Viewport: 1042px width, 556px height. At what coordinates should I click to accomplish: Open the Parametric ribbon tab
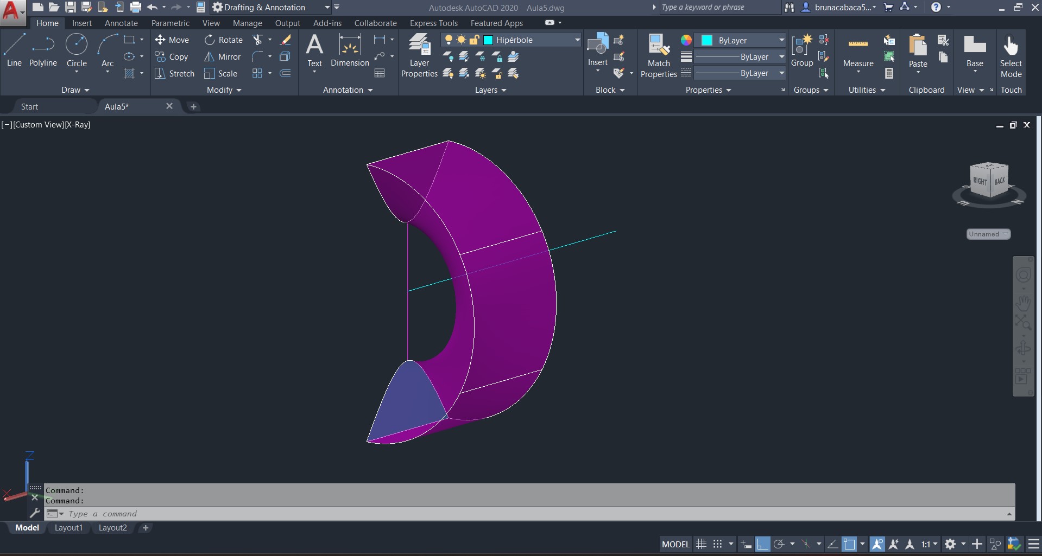[170, 23]
